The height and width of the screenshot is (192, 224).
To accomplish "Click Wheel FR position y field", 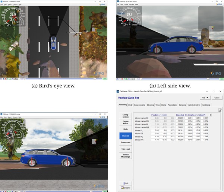I will coord(163,134).
